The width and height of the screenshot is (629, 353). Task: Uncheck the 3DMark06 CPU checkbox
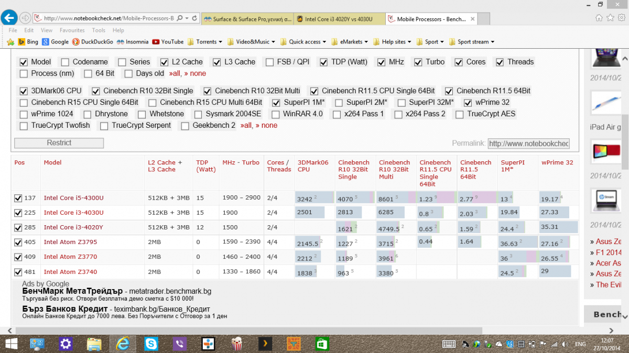[x=23, y=91]
